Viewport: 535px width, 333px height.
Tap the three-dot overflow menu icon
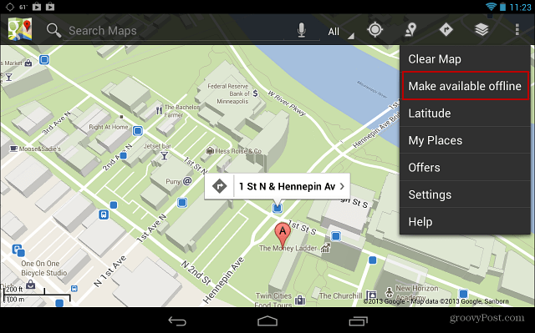pyautogui.click(x=517, y=29)
